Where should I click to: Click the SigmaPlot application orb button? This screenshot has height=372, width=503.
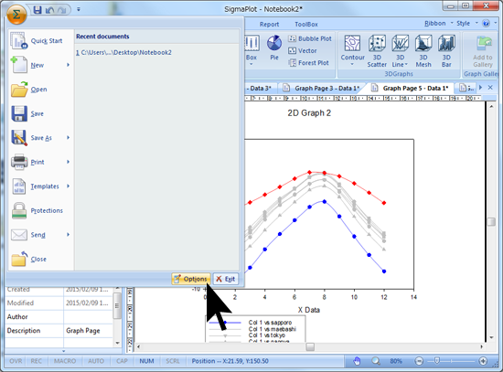pyautogui.click(x=16, y=15)
